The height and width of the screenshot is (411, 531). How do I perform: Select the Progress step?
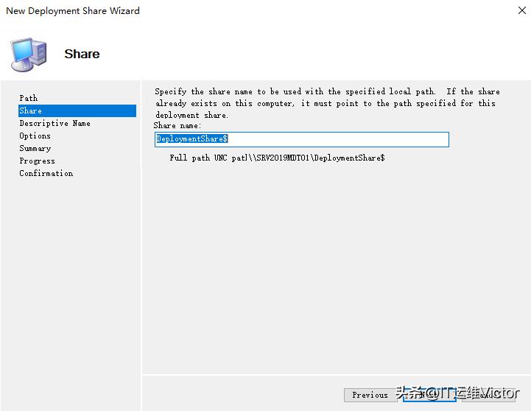[37, 161]
